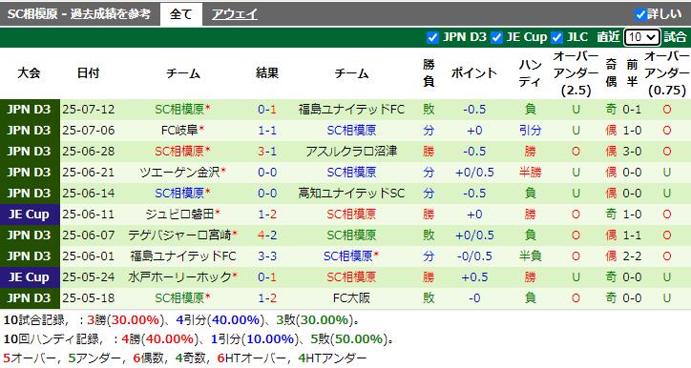Toggle the JLC filter checkbox

[x=557, y=37]
